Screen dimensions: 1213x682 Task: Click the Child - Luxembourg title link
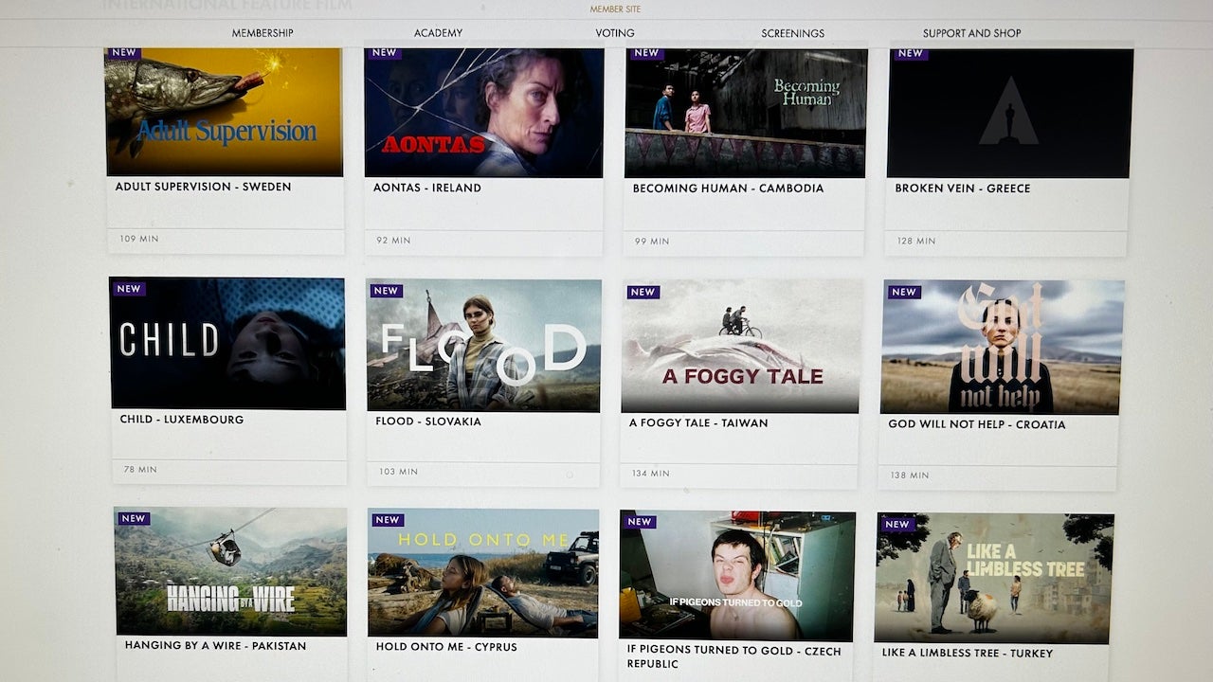point(182,420)
